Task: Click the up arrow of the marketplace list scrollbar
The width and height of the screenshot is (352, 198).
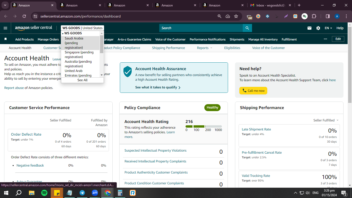Action: (102, 33)
